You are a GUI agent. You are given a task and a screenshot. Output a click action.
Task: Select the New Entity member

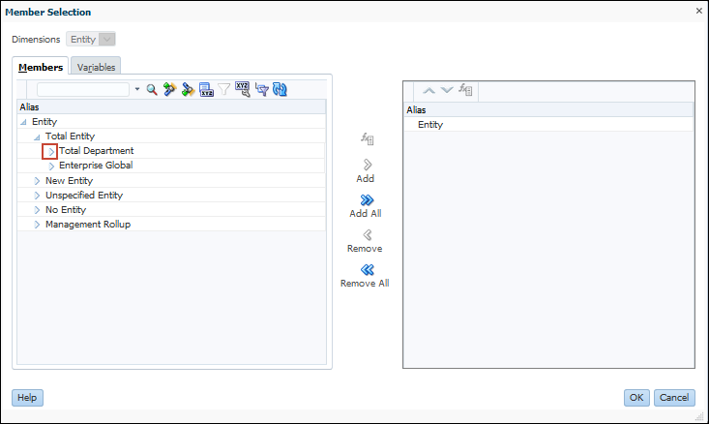point(70,181)
